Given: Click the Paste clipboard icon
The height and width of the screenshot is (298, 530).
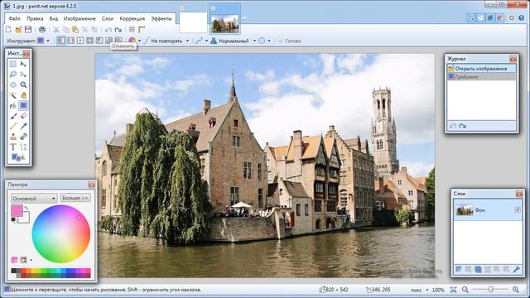Looking at the screenshot, I should click(75, 30).
